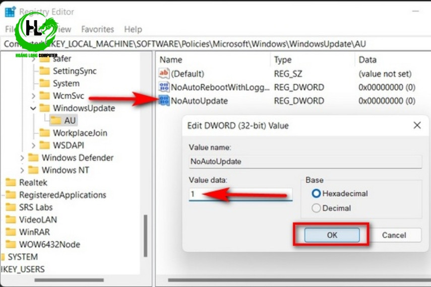Screen dimensions: 431x287
Task: Expand the Windows NT key
Action: (22, 170)
